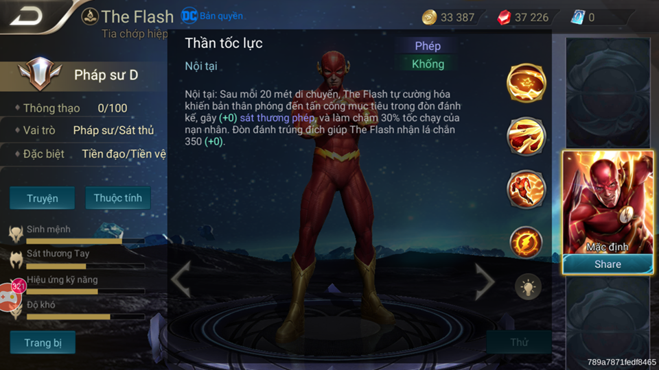This screenshot has height=370, width=659.
Task: Select the passive skill tornado icon
Action: (x=527, y=83)
